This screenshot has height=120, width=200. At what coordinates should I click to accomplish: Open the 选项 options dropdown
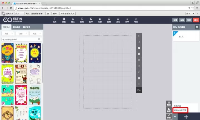pos(190,14)
